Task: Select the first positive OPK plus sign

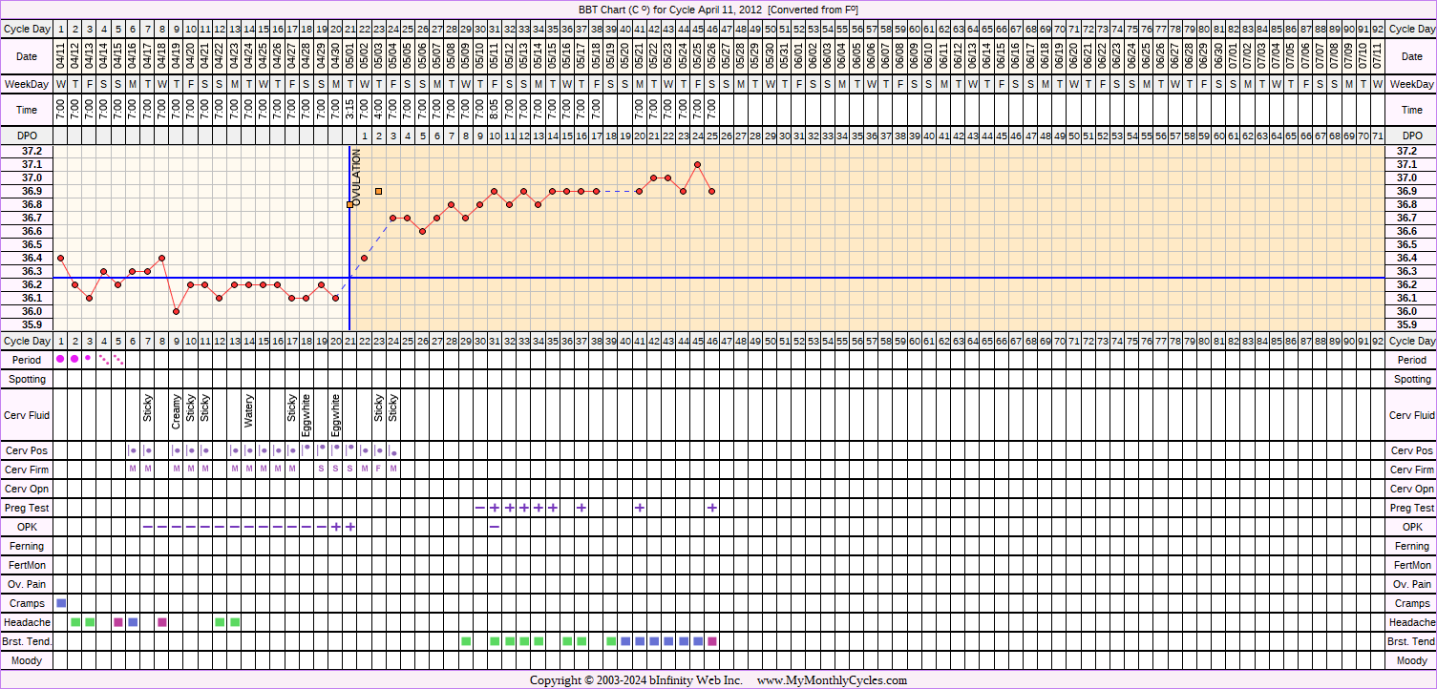Action: [x=335, y=527]
